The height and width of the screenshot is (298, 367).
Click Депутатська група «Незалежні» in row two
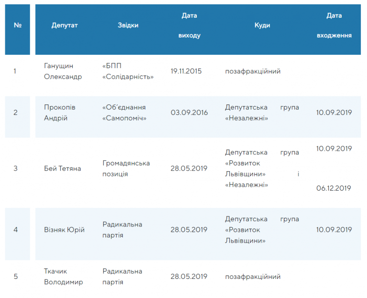262,113
